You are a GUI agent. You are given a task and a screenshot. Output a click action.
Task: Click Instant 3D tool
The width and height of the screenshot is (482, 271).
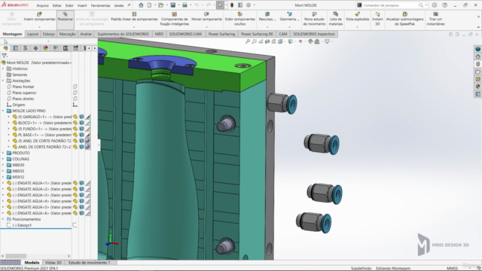point(377,19)
